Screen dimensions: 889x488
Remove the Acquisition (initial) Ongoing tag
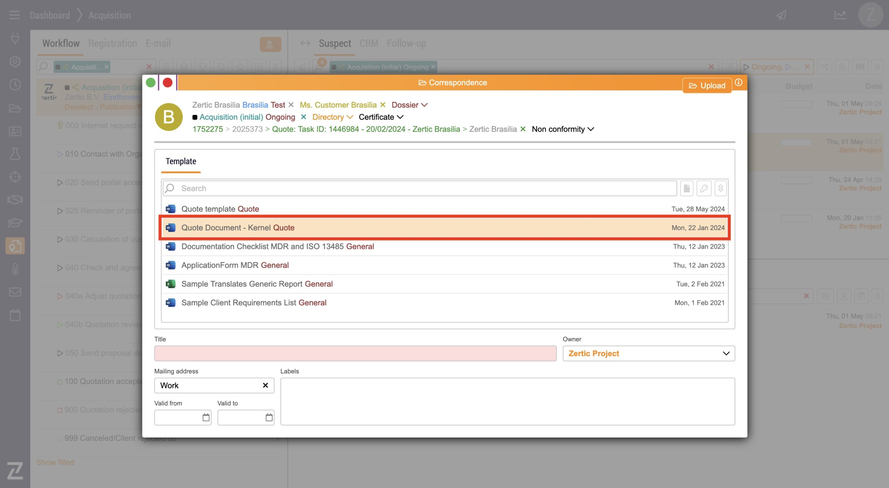pyautogui.click(x=304, y=117)
